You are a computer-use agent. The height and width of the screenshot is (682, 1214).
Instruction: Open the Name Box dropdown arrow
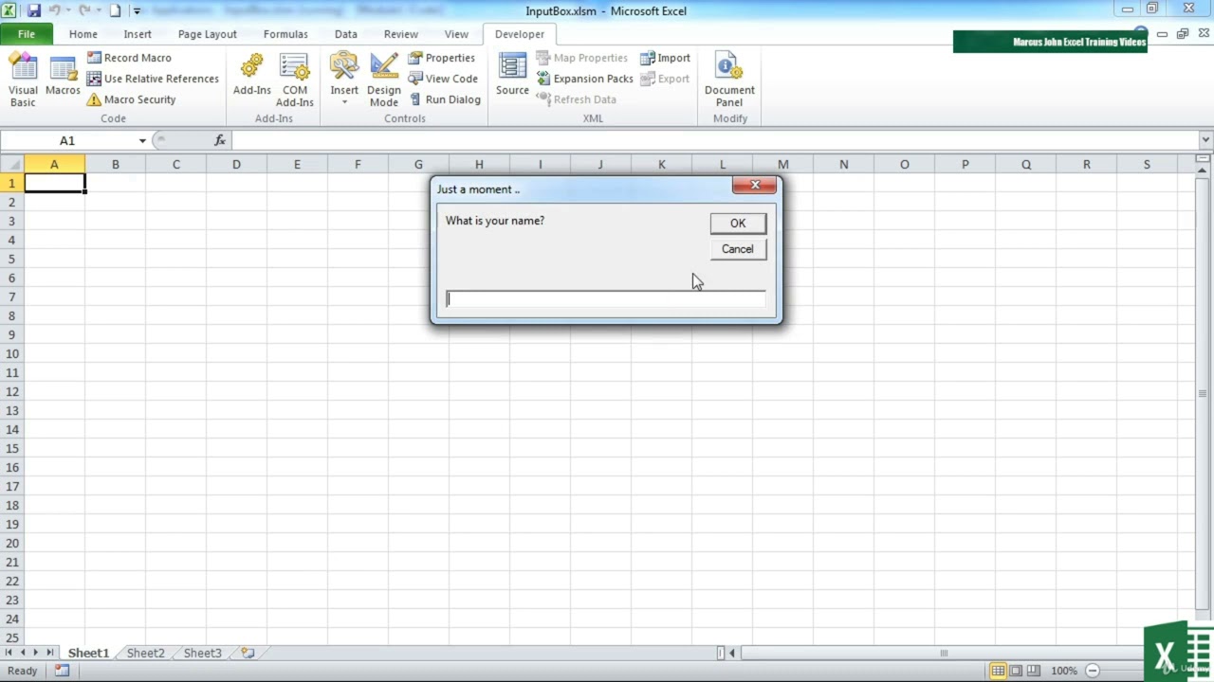pos(142,140)
